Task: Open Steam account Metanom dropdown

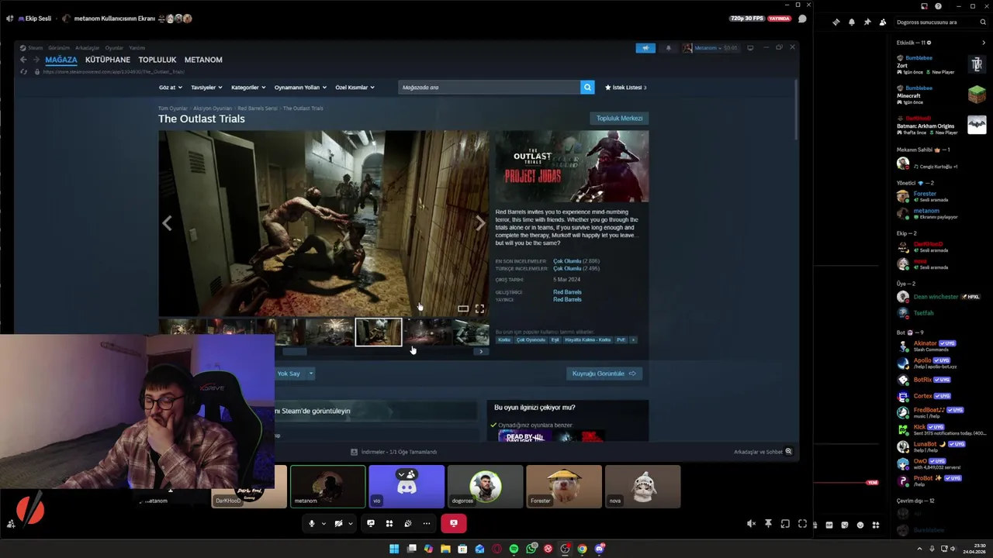Action: coord(710,48)
